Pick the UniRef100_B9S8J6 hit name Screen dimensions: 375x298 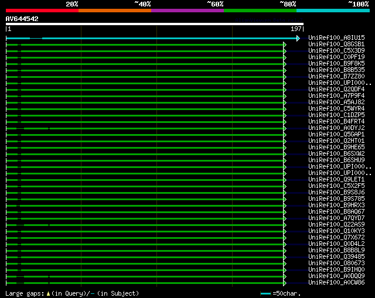click(x=336, y=193)
